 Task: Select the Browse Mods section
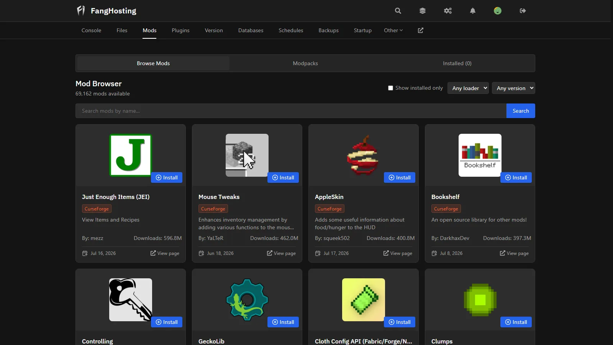pyautogui.click(x=153, y=63)
